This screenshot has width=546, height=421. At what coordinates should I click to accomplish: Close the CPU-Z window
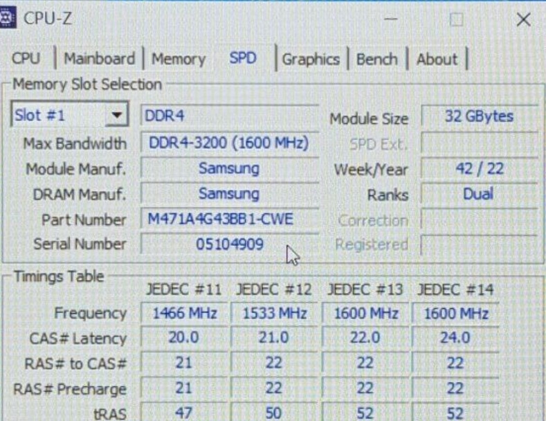(x=523, y=20)
